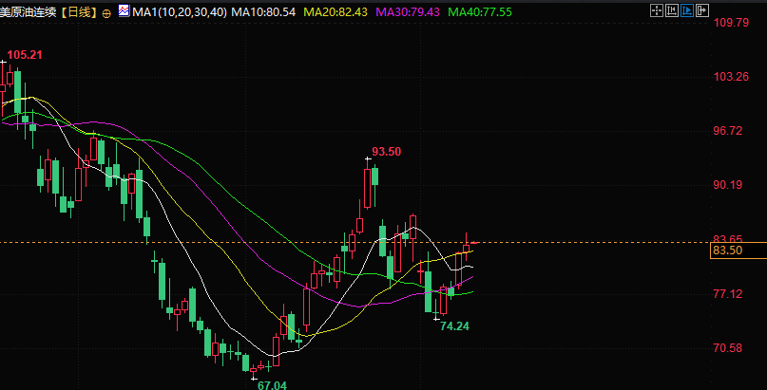The height and width of the screenshot is (390, 767).
Task: Click the 74.24 low price label
Action: click(x=454, y=326)
